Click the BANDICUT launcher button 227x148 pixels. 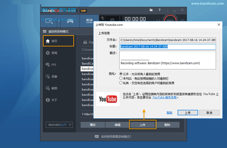point(59,125)
